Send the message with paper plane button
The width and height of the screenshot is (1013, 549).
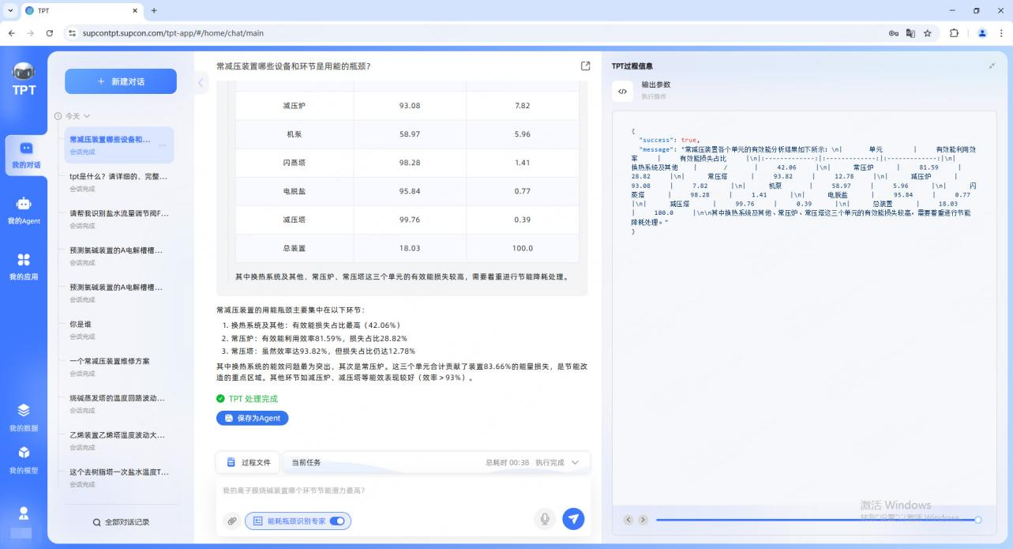pyautogui.click(x=573, y=519)
